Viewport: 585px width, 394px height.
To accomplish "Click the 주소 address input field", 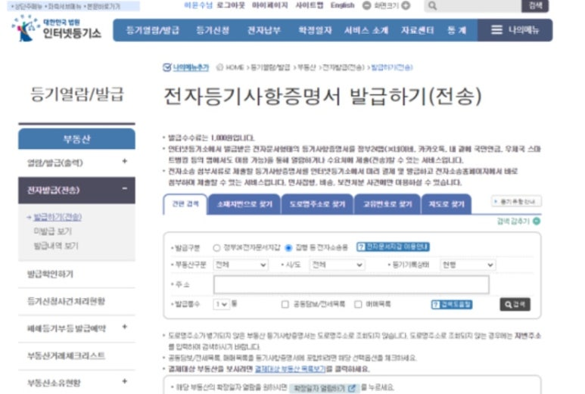I will point(351,285).
